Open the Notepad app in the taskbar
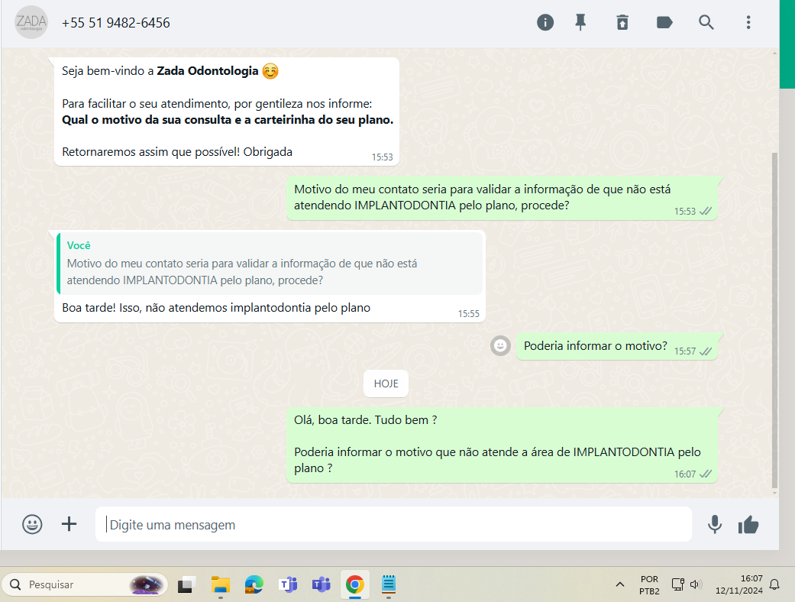The image size is (795, 602). pyautogui.click(x=389, y=584)
